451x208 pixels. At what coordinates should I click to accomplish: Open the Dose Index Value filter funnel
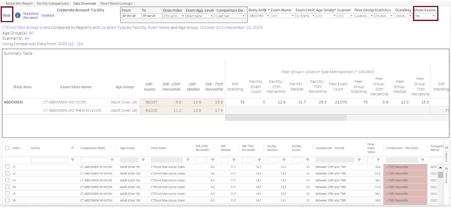378,160
